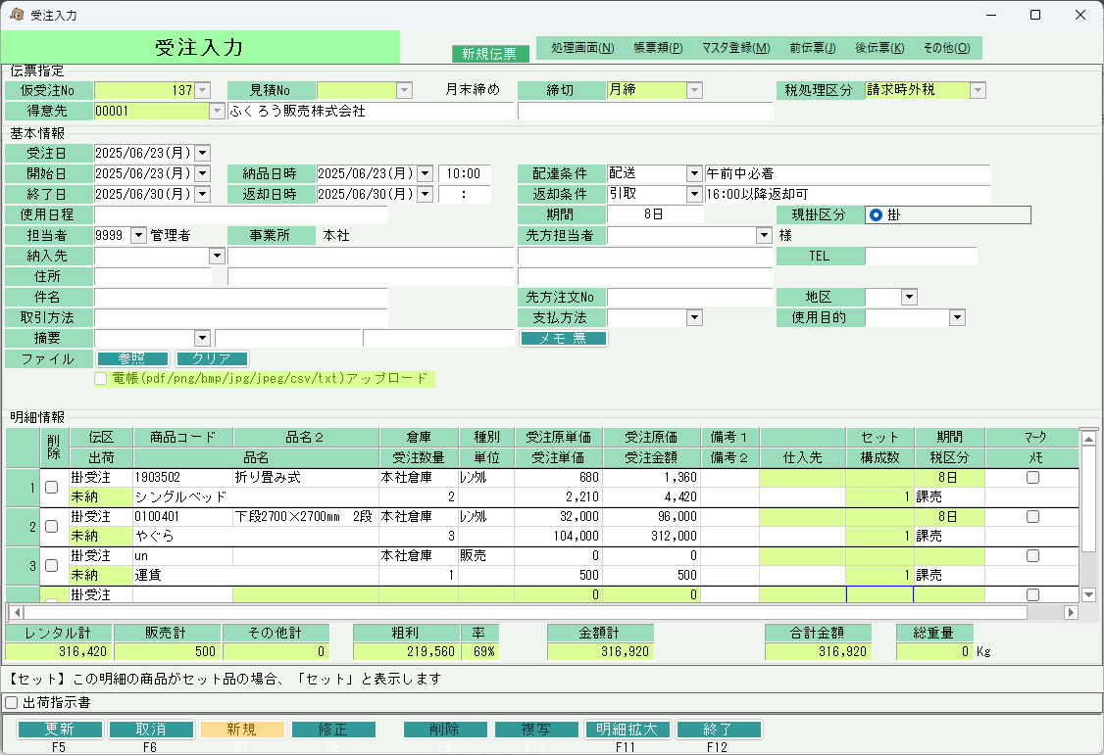
Task: Tick the 削除 checkbox for row 1
Action: pyautogui.click(x=51, y=487)
